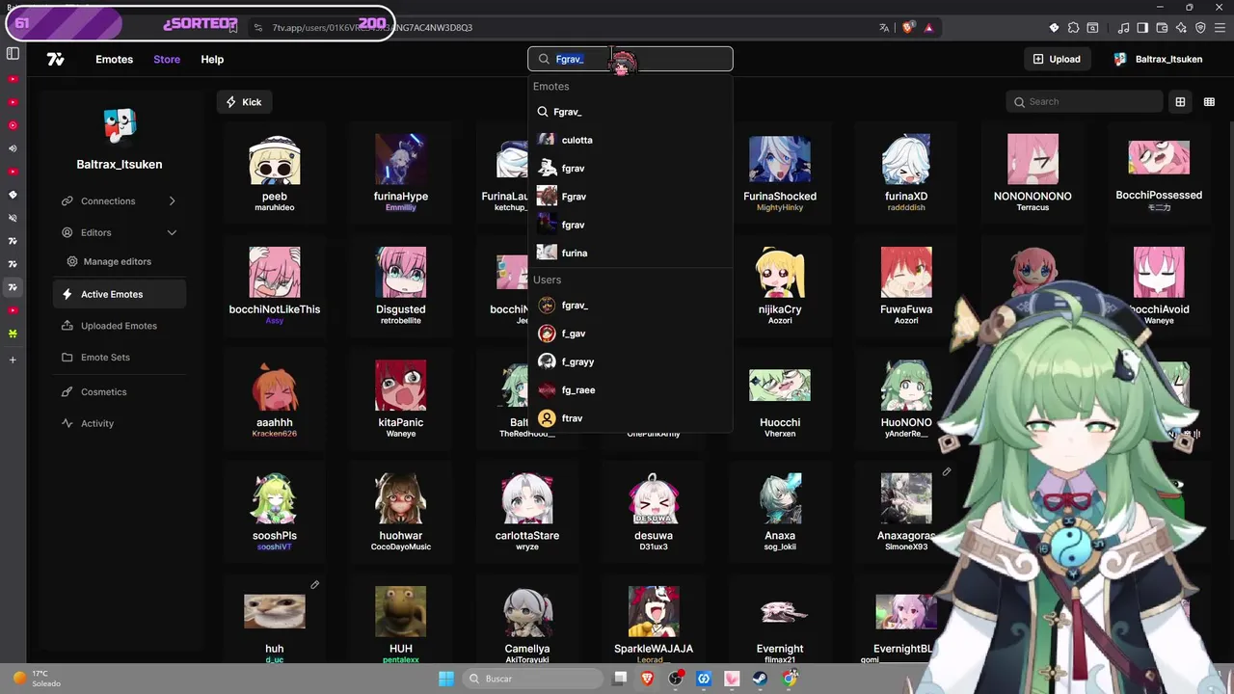Click the Baltrax_Itsuken profile avatar

pyautogui.click(x=120, y=124)
